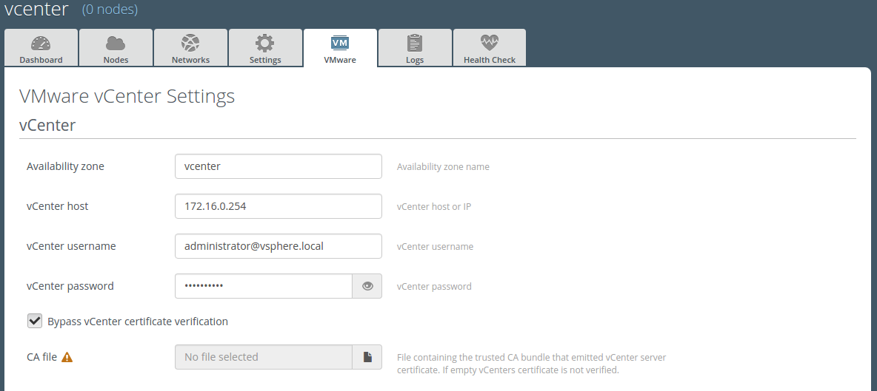The width and height of the screenshot is (877, 391).
Task: Click the CA file browse icon
Action: 367,357
